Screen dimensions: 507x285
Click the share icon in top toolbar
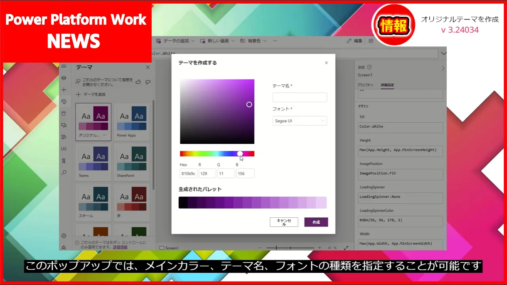tap(371, 41)
